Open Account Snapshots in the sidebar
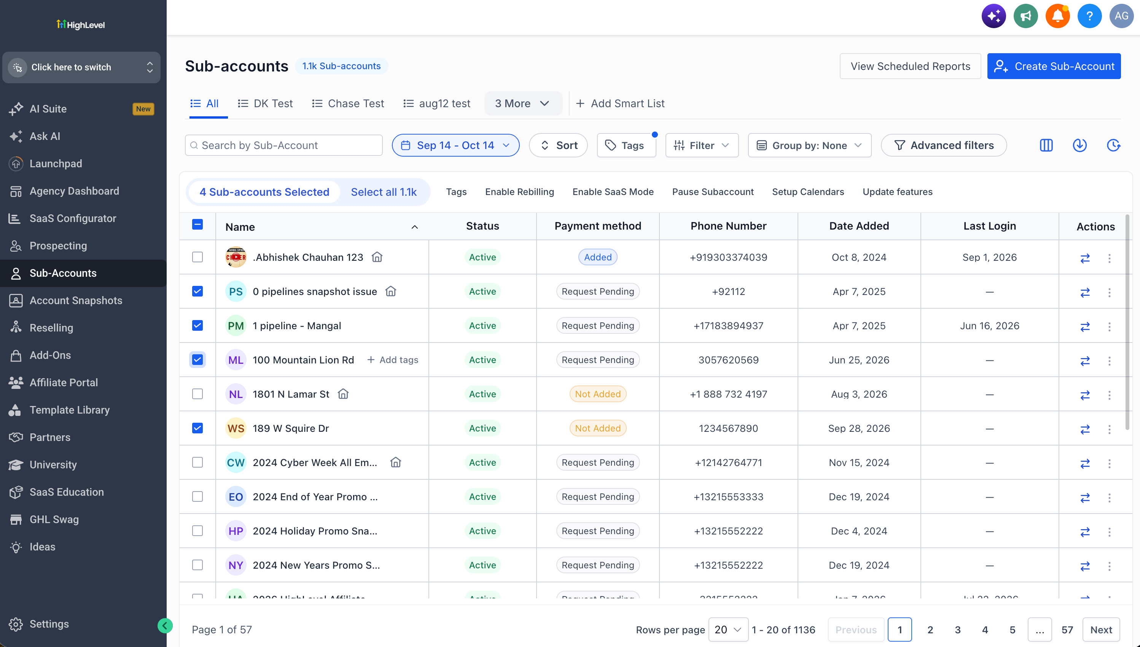The width and height of the screenshot is (1140, 647). (76, 300)
